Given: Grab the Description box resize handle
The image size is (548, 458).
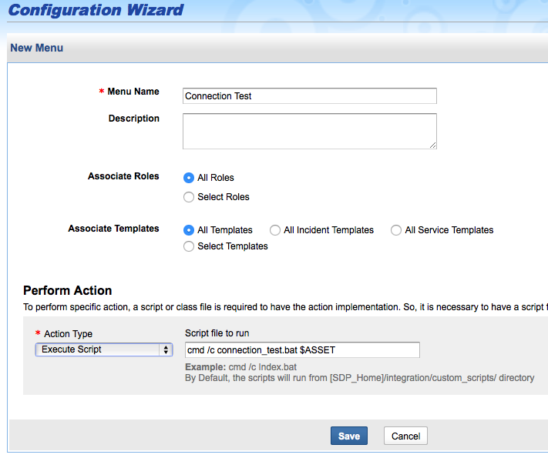Looking at the screenshot, I should 432,145.
